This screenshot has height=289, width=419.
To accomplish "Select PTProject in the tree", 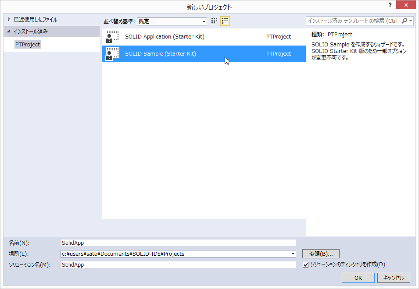I will [28, 45].
